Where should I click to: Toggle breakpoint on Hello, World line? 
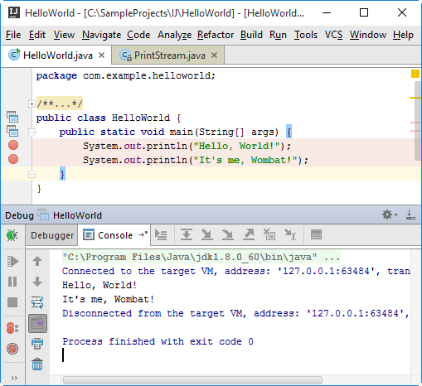pos(13,145)
